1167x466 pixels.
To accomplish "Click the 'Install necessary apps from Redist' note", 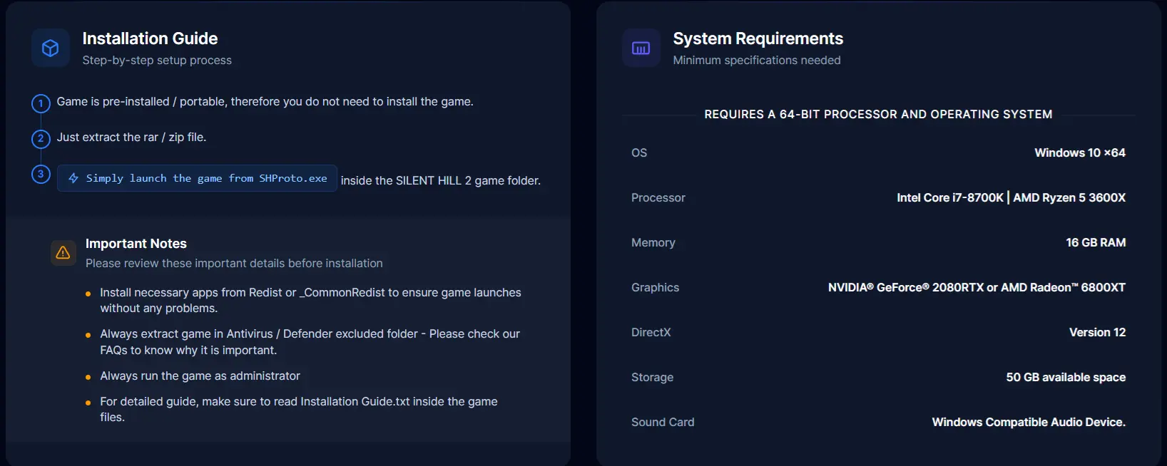I will [310, 300].
